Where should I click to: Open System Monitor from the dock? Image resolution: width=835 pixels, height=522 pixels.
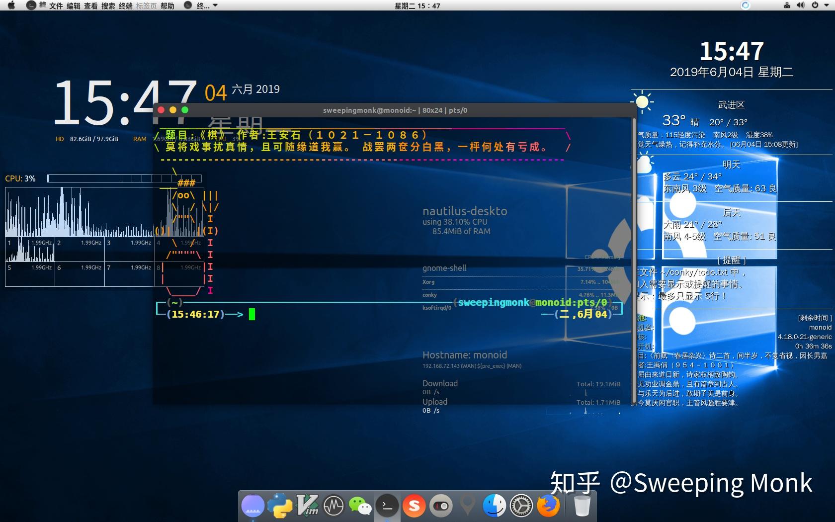click(x=334, y=507)
